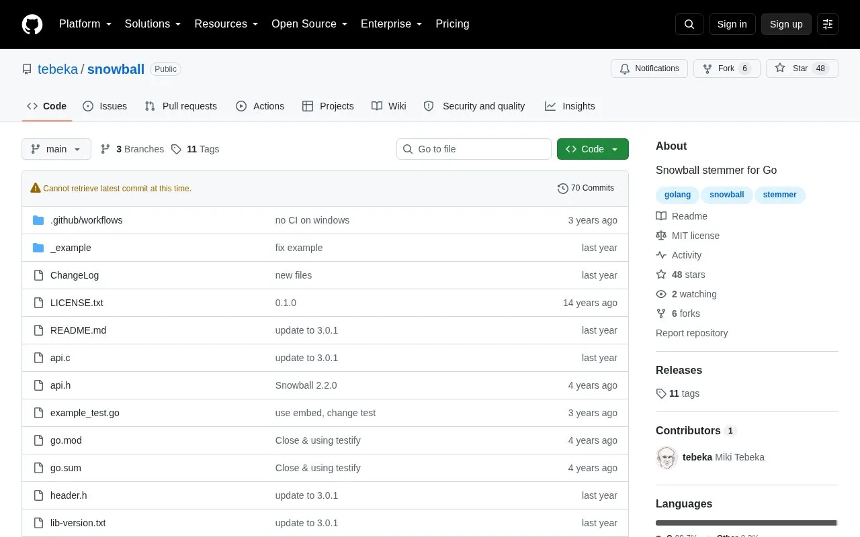Screen dimensions: 860x537
Task: Open the example_test.go file
Action: [x=85, y=413]
